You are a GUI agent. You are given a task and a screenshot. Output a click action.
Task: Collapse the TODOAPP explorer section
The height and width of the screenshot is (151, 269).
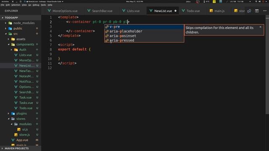[x=3, y=18]
